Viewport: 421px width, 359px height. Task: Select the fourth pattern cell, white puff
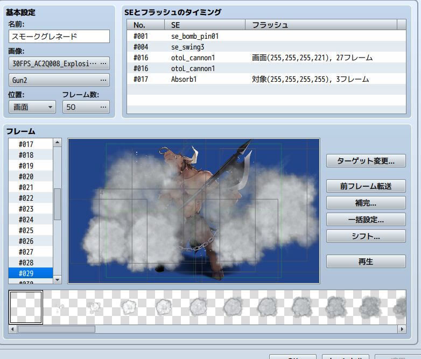point(128,307)
